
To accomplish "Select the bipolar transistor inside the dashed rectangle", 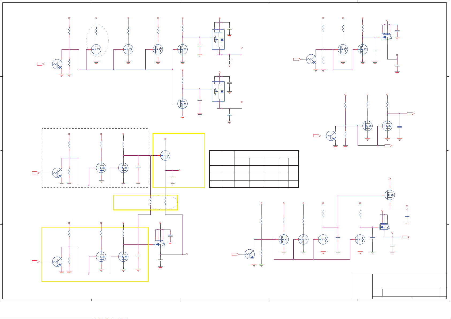I will coord(57,173).
